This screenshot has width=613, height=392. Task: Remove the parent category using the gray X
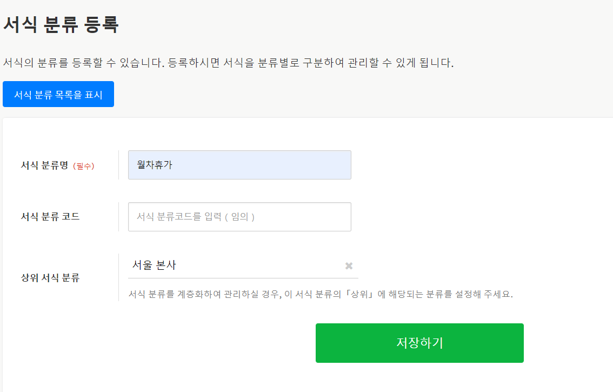tap(349, 265)
